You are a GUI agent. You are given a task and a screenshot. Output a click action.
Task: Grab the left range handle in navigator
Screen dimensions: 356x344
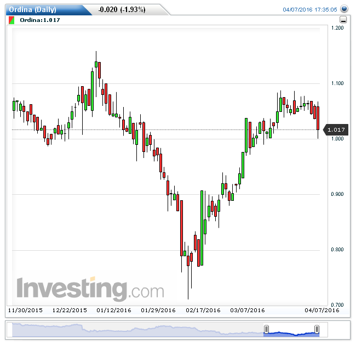pos(267,329)
